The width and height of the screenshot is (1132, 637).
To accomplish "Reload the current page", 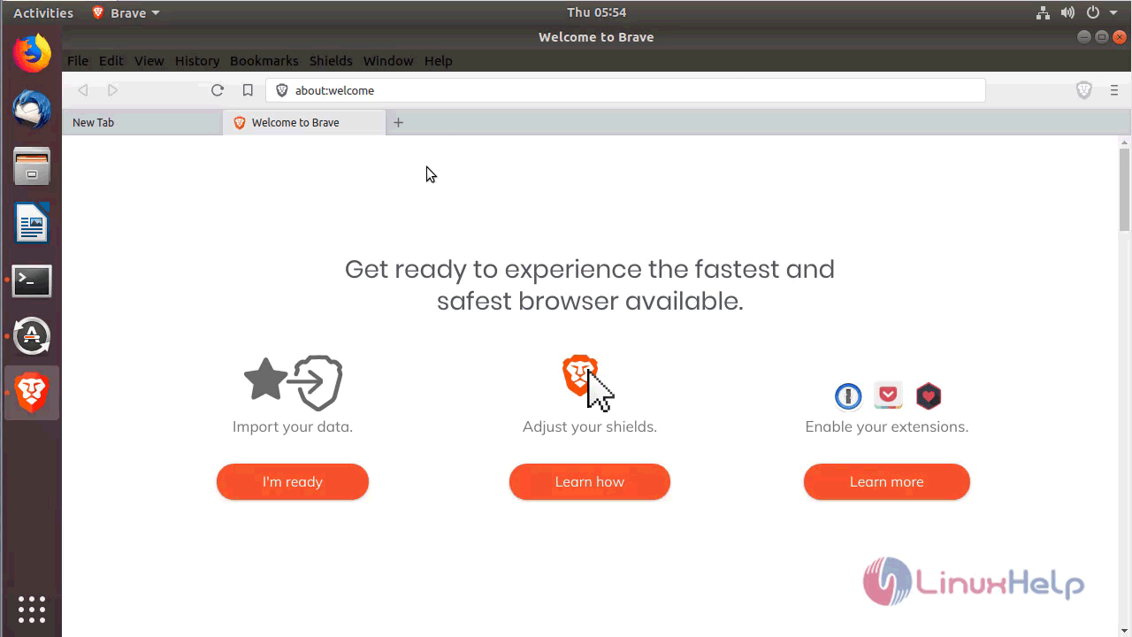I will (217, 90).
